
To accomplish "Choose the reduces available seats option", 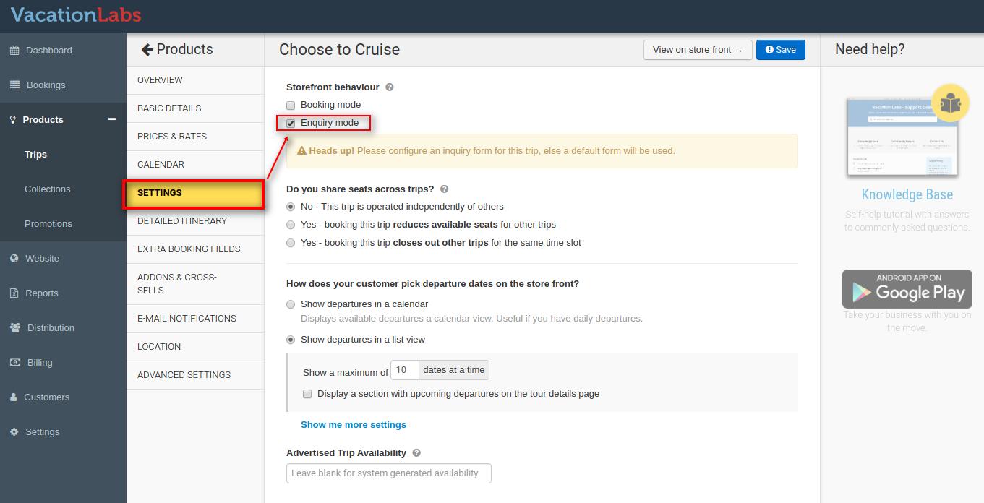I will pyautogui.click(x=291, y=225).
